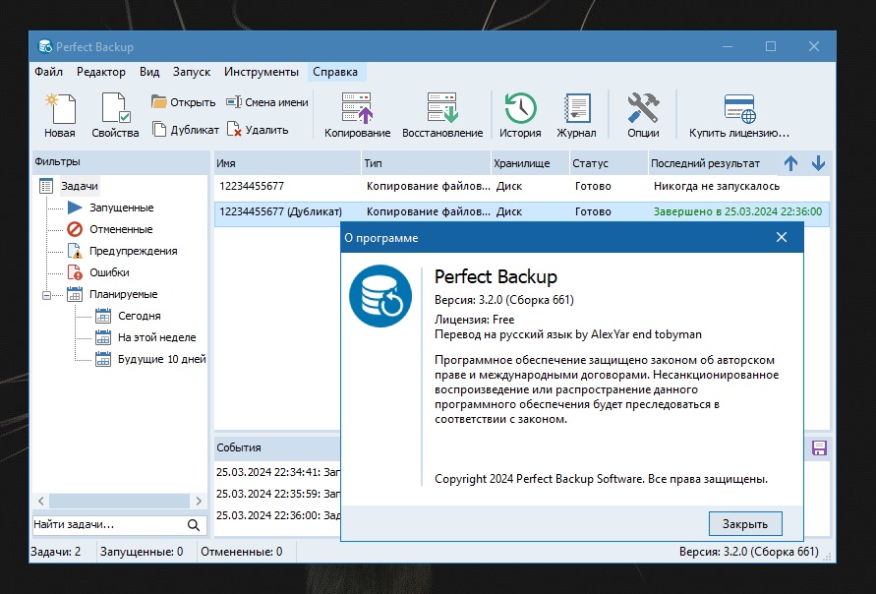The image size is (876, 594).
Task: Select the Предупреждения filter
Action: [133, 251]
